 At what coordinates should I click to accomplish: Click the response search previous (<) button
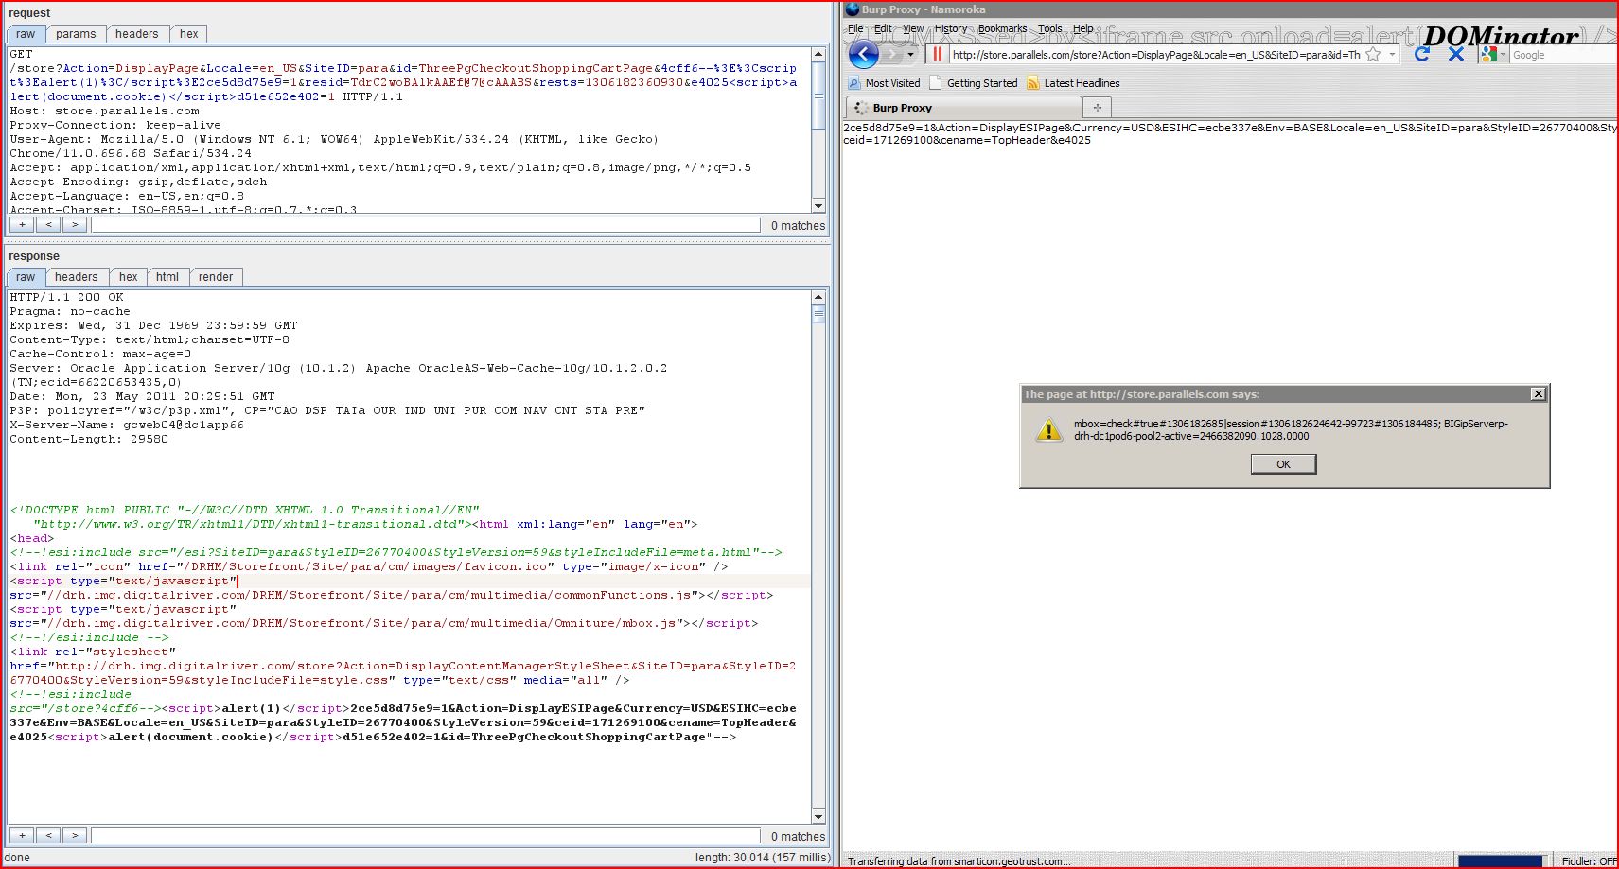pos(48,836)
